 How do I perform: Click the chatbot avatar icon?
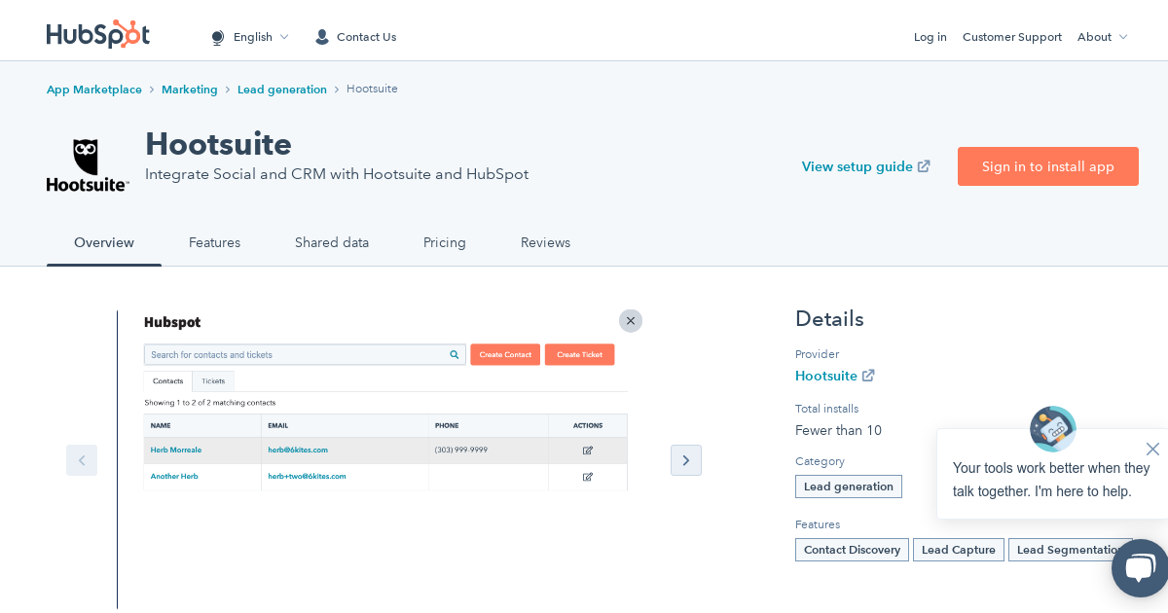pyautogui.click(x=1053, y=429)
